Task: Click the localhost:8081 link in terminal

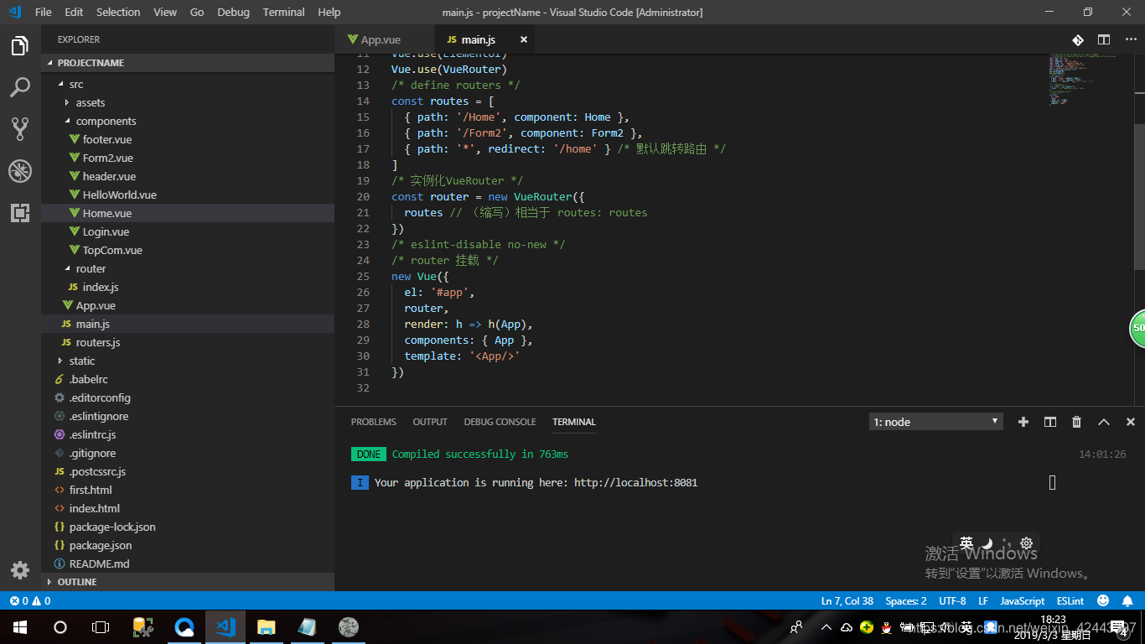Action: click(635, 482)
